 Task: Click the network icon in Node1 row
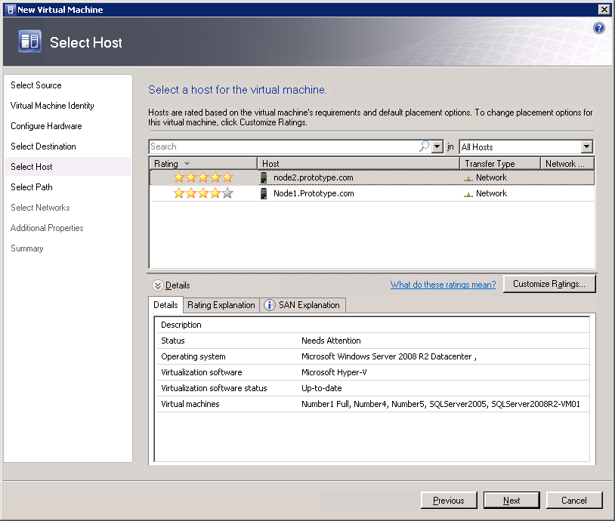[x=468, y=194]
